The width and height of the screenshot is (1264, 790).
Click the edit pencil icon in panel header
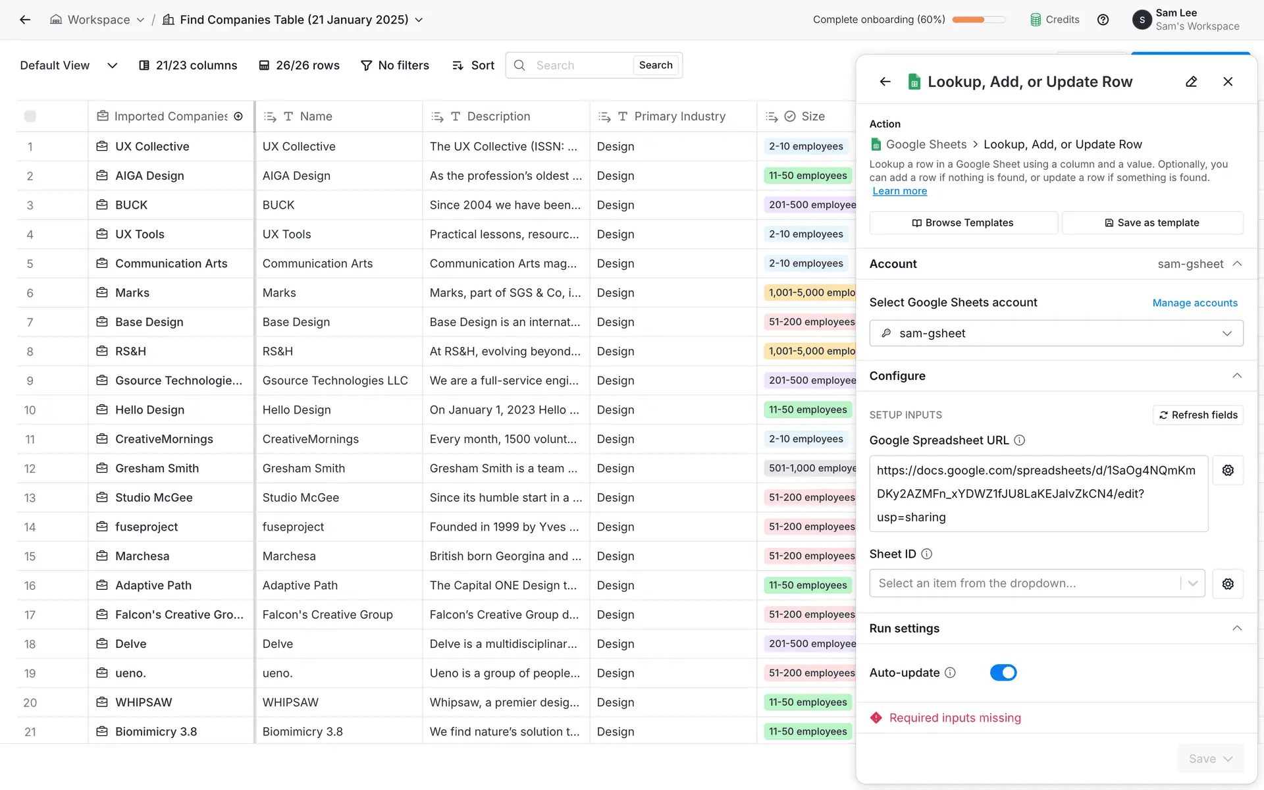[x=1191, y=82]
